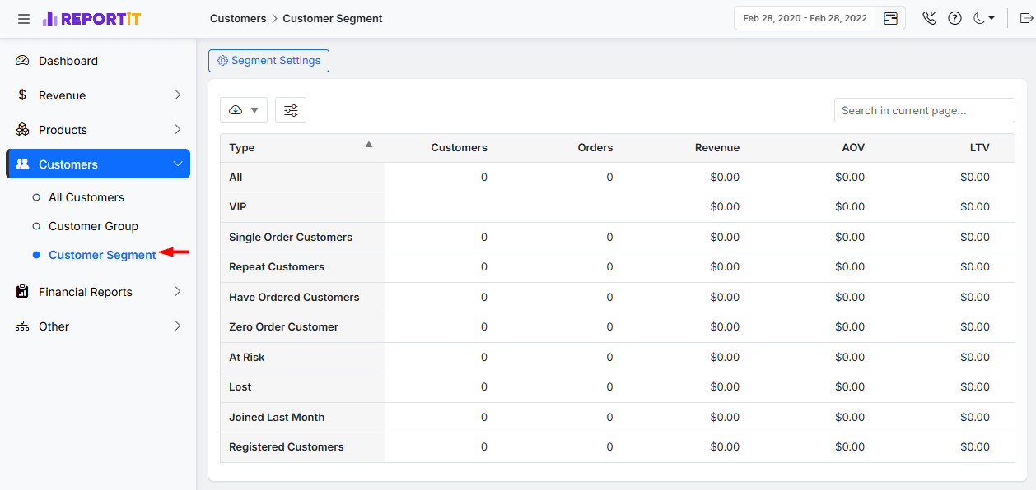Go to All Customers
Image resolution: width=1036 pixels, height=490 pixels.
pos(86,197)
